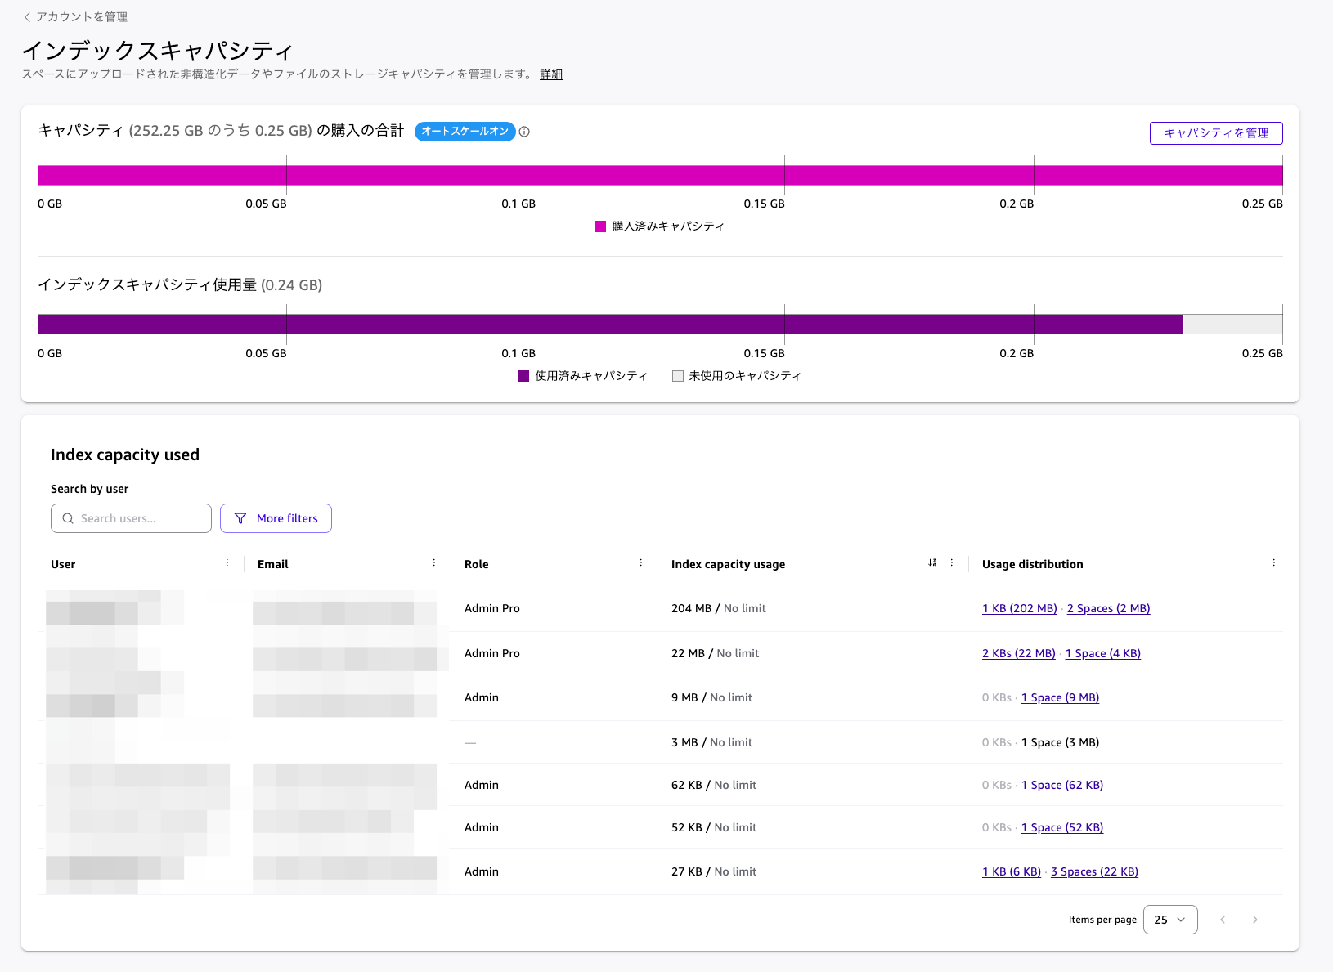Go to the previous page arrow
Viewport: 1333px width, 972px height.
click(1223, 920)
